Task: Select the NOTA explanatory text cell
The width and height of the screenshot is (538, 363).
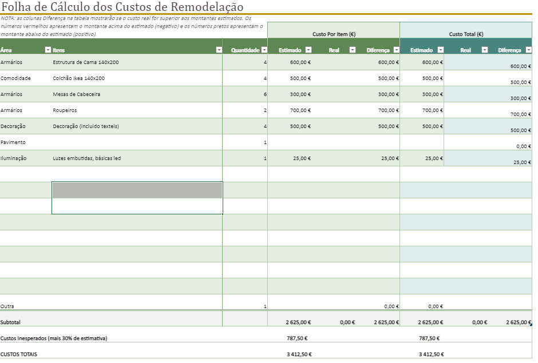Action: (132, 26)
